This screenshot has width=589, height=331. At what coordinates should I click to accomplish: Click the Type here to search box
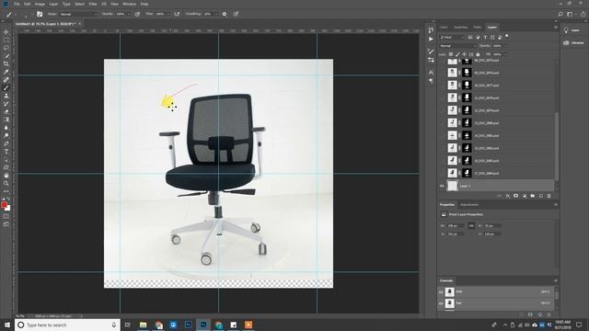[x=67, y=325]
